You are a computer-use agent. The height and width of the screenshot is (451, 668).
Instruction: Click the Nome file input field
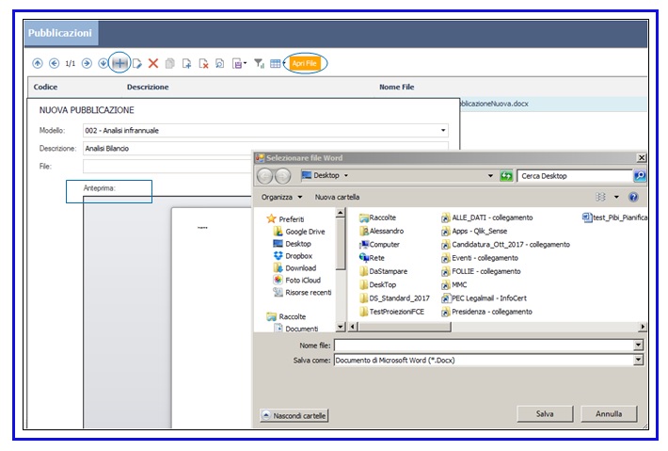(x=484, y=346)
